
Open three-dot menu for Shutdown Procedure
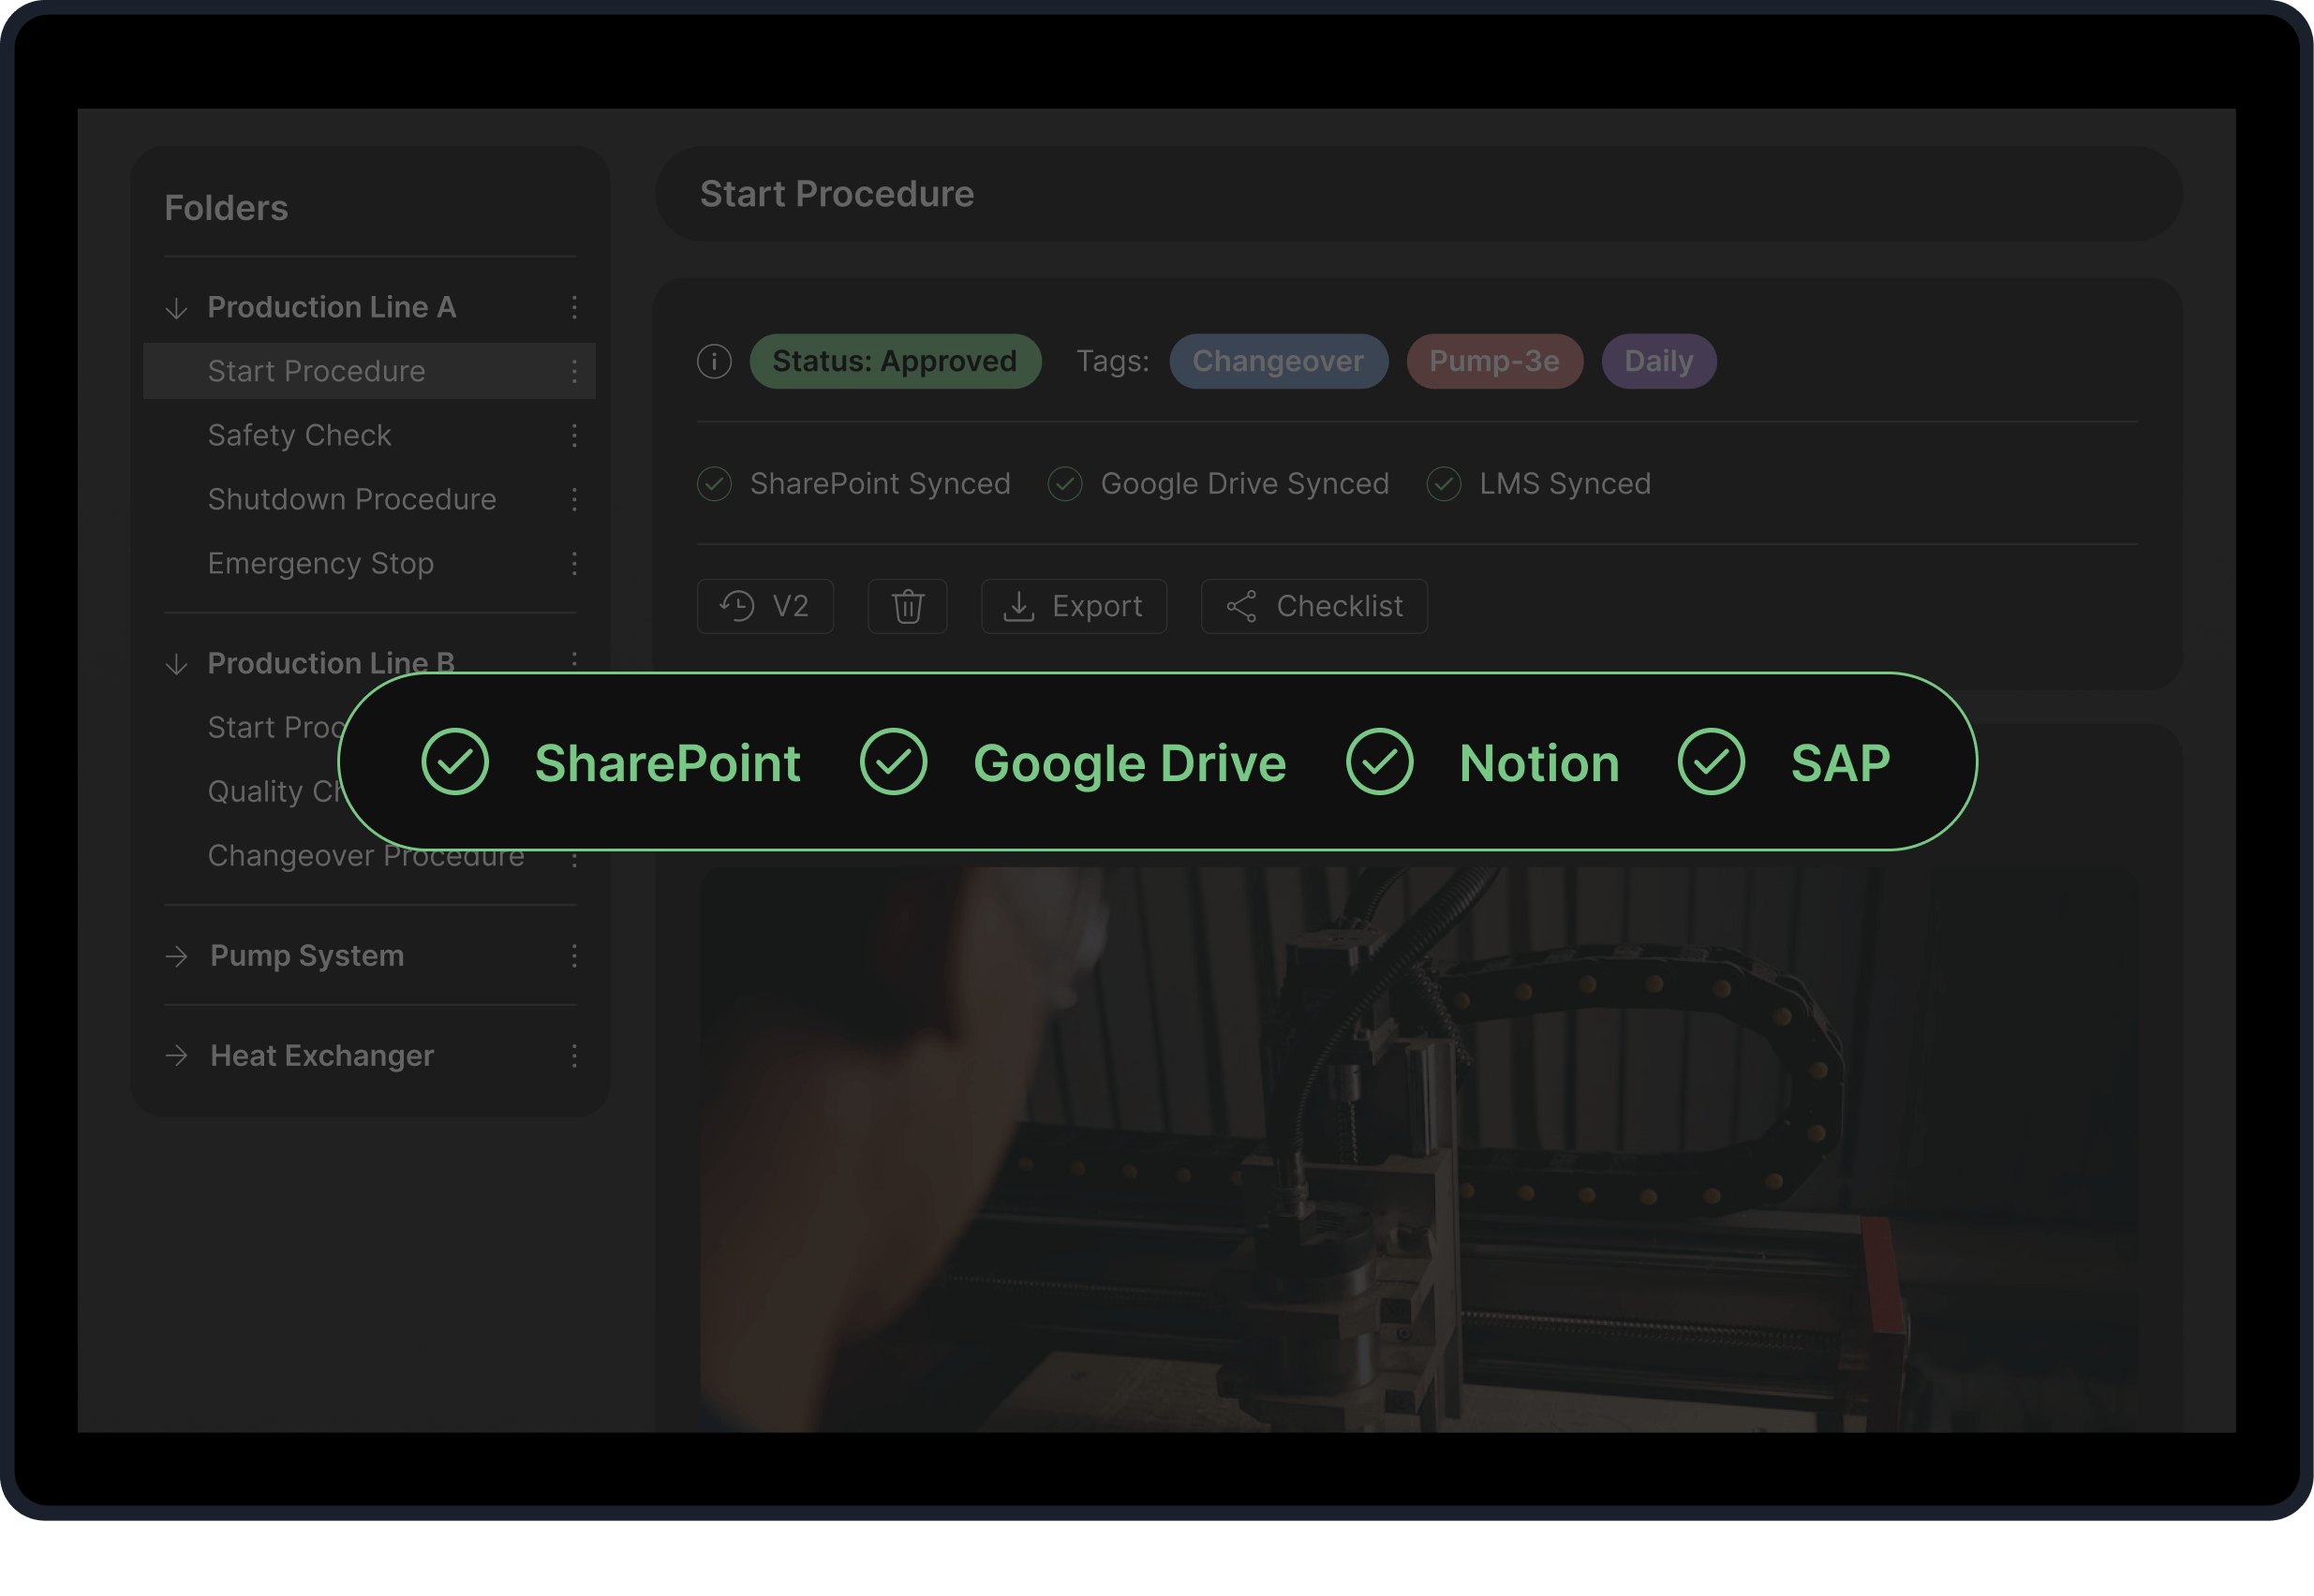(x=574, y=499)
